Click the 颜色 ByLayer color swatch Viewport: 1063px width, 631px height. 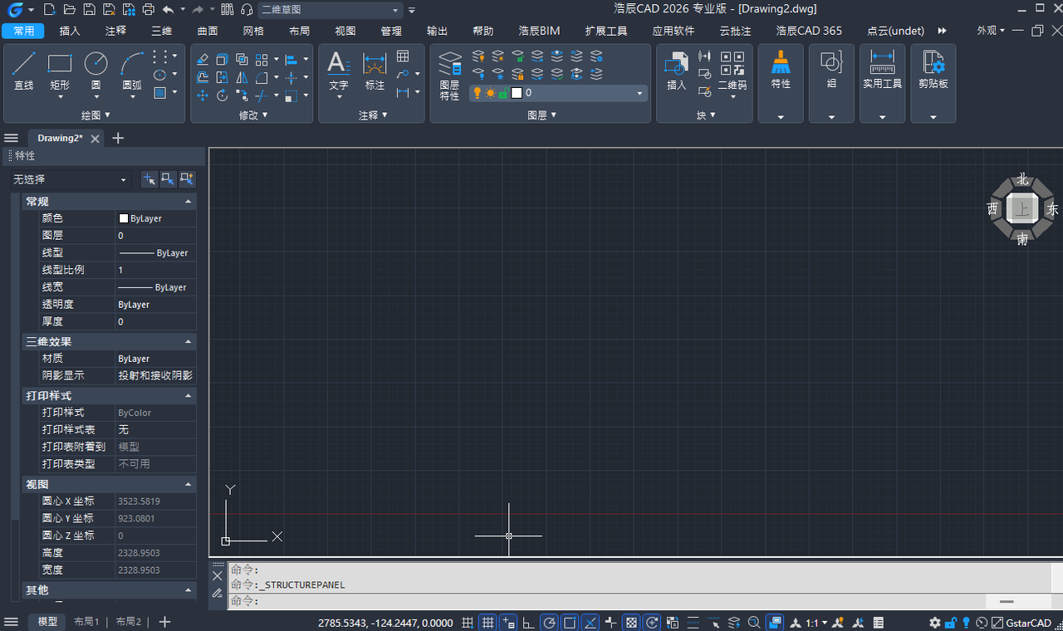[x=124, y=218]
